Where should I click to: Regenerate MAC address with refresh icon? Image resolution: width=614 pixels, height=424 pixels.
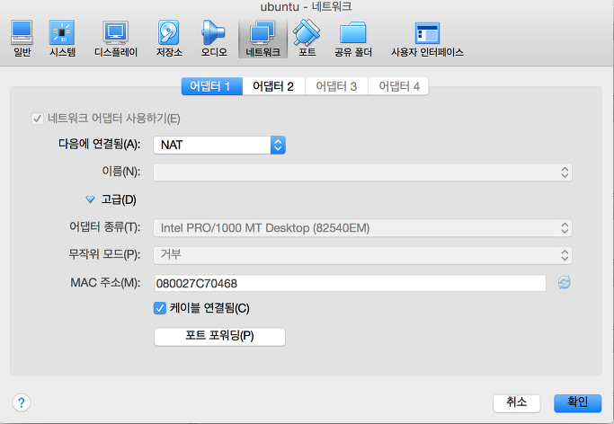tap(564, 282)
